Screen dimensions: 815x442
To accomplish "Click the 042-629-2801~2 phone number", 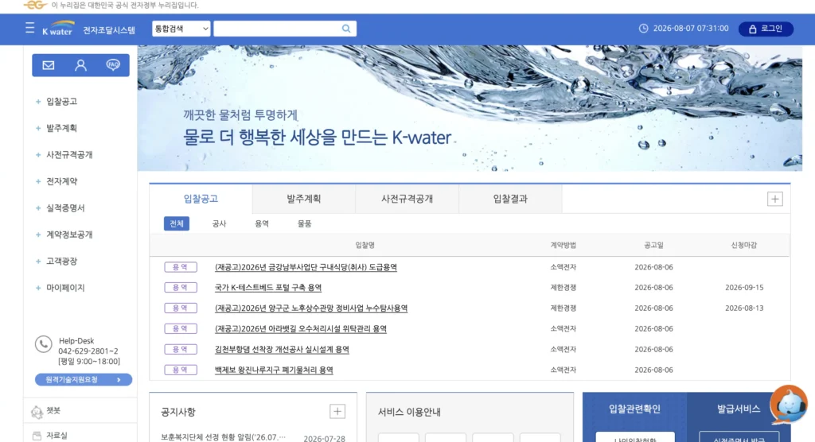I will [x=88, y=351].
